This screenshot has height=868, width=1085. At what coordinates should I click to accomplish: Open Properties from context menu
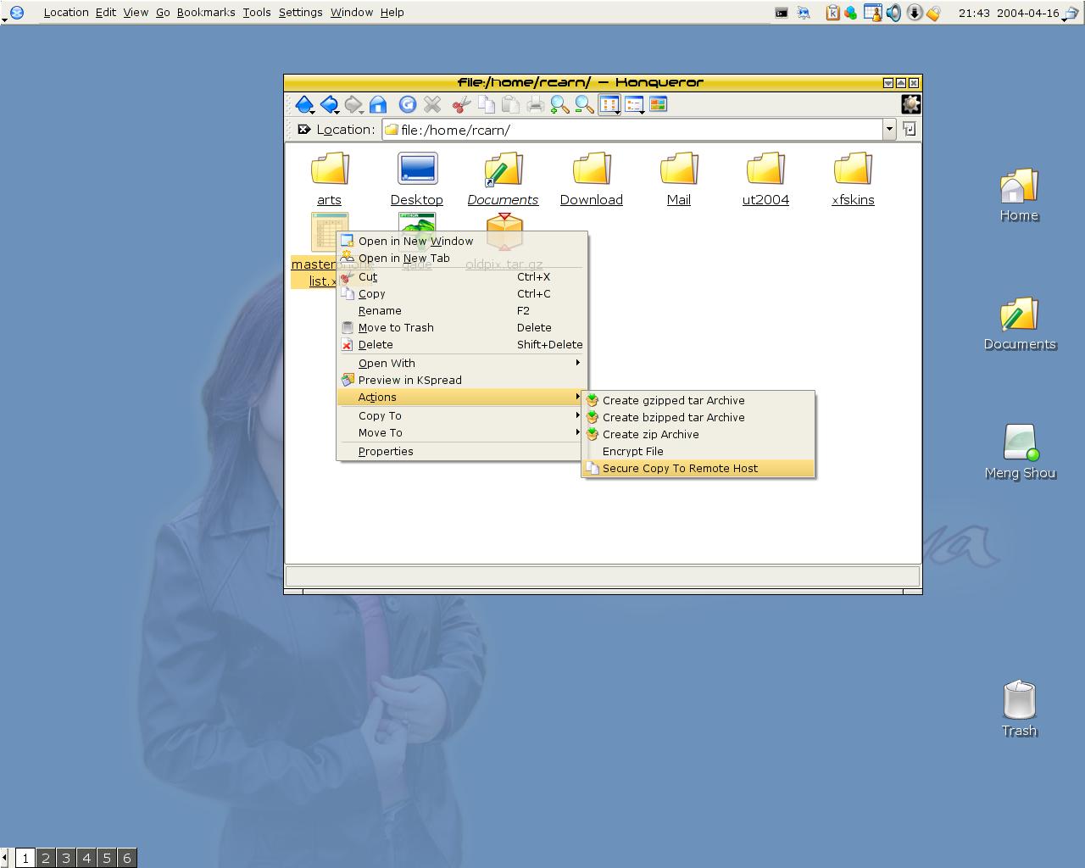[x=461, y=451]
